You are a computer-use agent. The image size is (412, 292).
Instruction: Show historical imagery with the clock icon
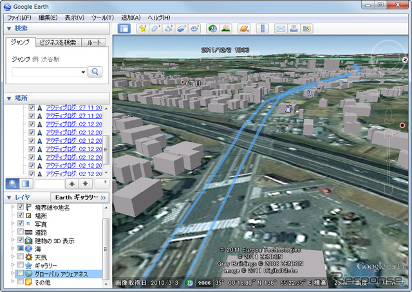pos(212,28)
